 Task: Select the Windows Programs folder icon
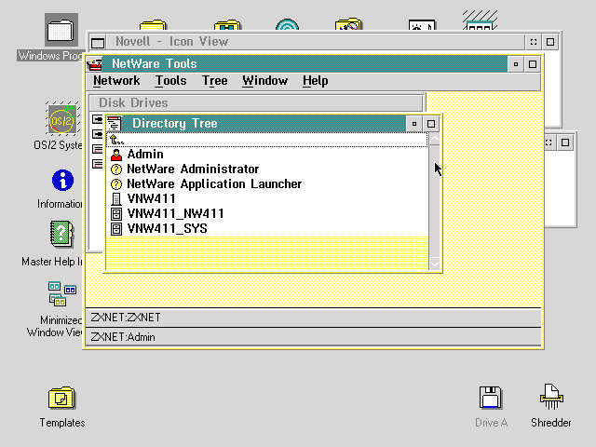pyautogui.click(x=61, y=31)
